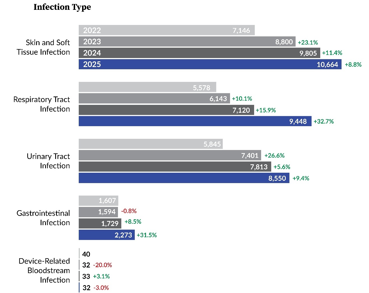Select the blue bar with value 8,550
The width and height of the screenshot is (369, 293).
tap(184, 178)
